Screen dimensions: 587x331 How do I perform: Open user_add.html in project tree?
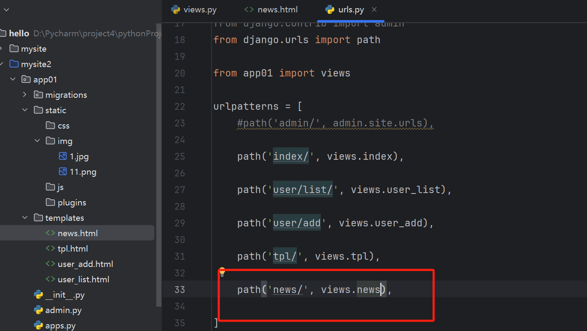(x=85, y=264)
